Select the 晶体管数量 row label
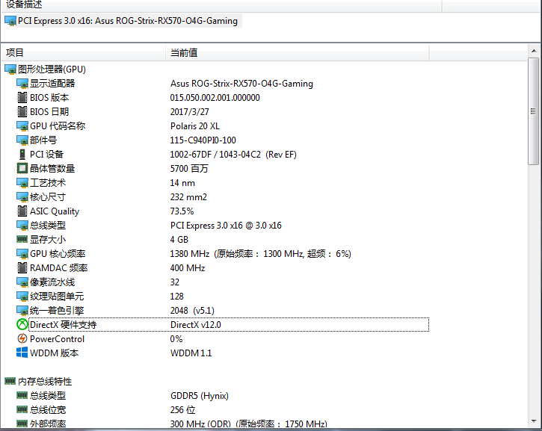This screenshot has width=542, height=431. 52,169
